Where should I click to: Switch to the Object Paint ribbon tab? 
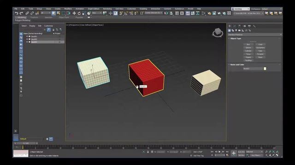64,17
